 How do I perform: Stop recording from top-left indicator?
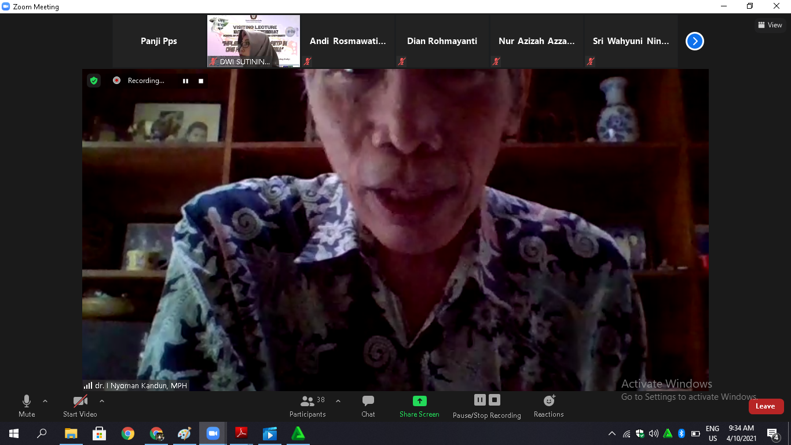(x=201, y=81)
